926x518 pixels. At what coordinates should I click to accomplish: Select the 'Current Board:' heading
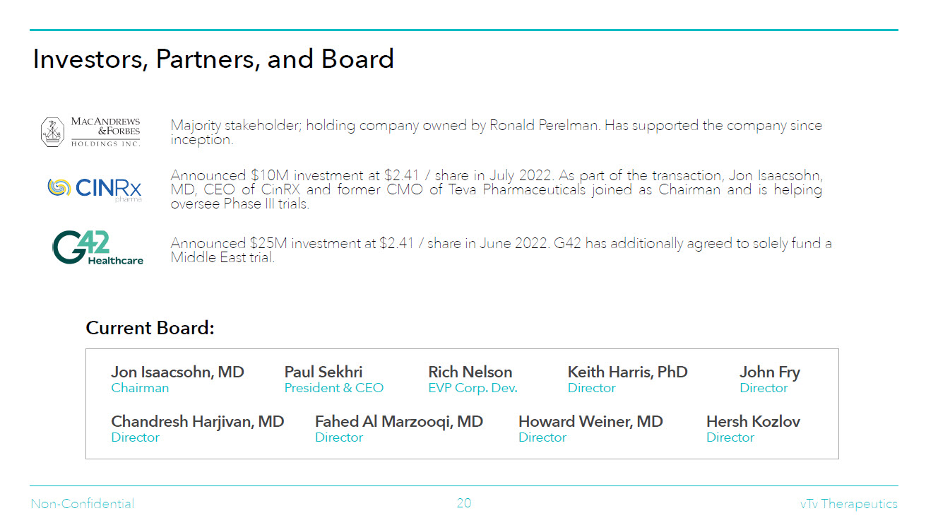tap(150, 329)
